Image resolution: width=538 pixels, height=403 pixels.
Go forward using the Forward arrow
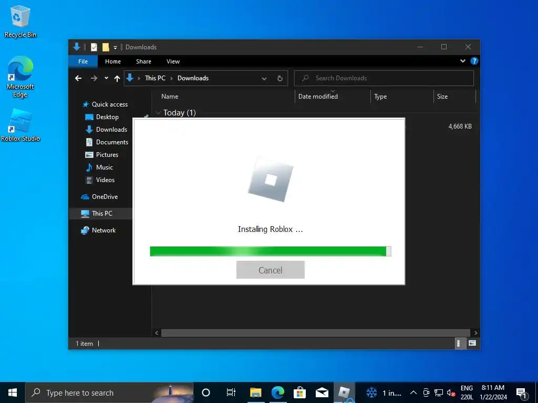pos(94,78)
